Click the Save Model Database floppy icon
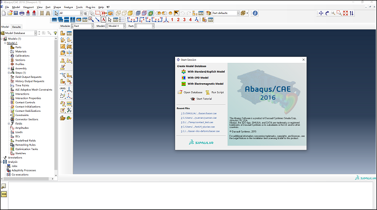Viewport: 377px width, 210px height. [x=16, y=13]
